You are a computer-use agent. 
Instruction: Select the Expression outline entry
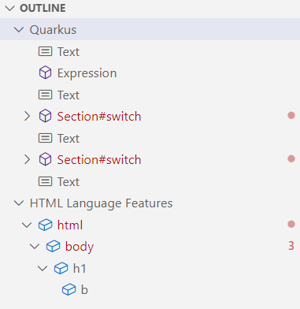pos(87,73)
